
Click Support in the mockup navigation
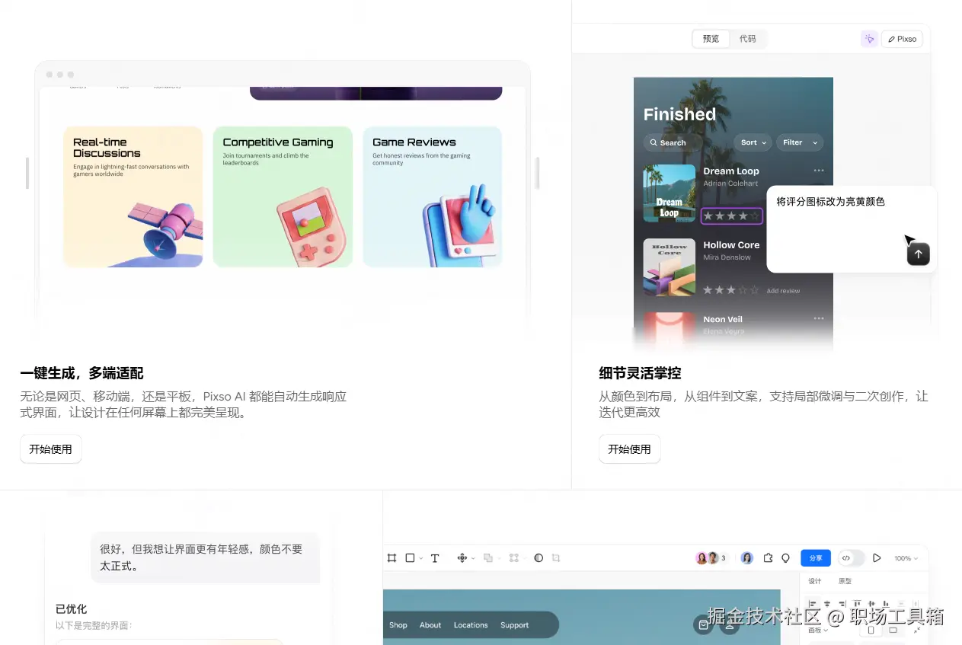pyautogui.click(x=514, y=625)
